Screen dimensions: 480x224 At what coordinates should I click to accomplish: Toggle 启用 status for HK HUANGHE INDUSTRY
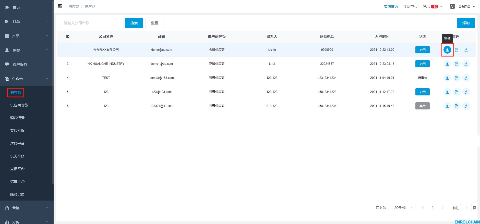tap(422, 64)
